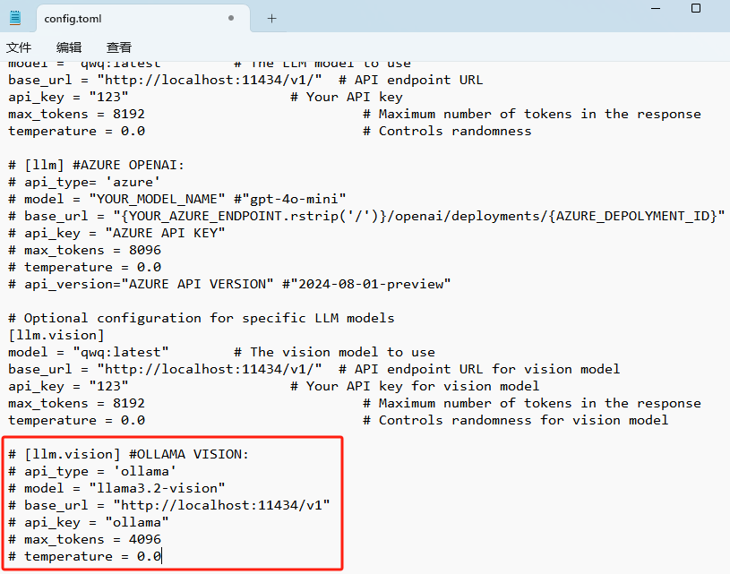Click the 'Optional configuration for specific LLM models' comment
This screenshot has width=730, height=574.
202,319
